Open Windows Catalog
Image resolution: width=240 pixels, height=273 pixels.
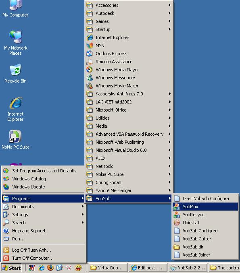tap(44, 179)
